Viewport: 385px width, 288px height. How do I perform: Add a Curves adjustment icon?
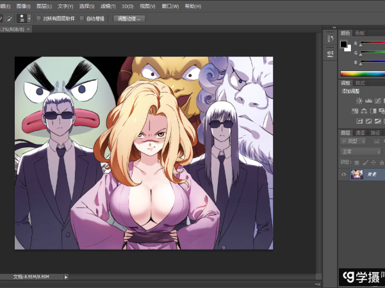pos(378,101)
